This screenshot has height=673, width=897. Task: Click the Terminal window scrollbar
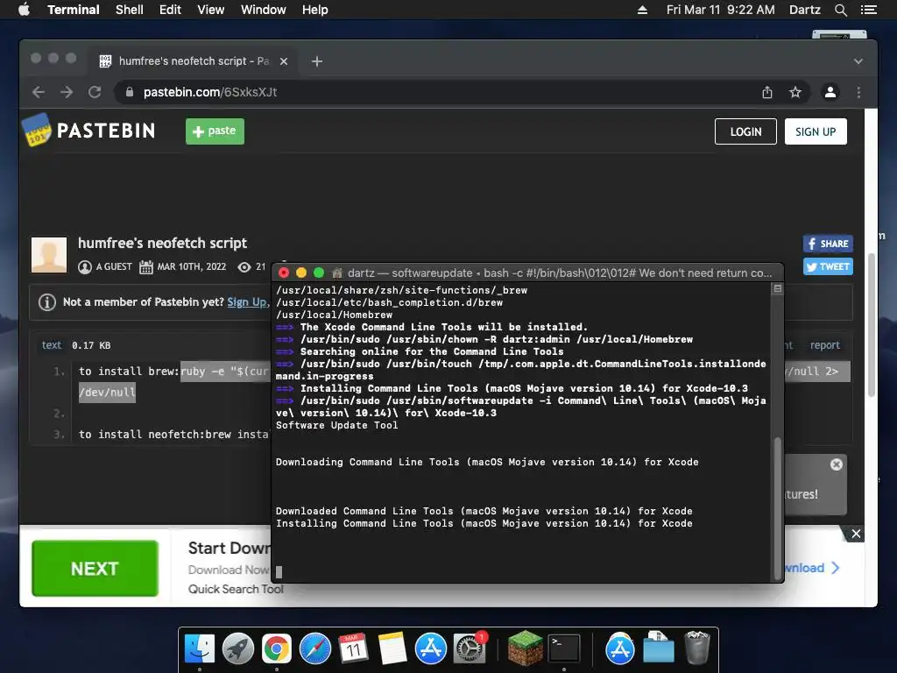[x=777, y=508]
